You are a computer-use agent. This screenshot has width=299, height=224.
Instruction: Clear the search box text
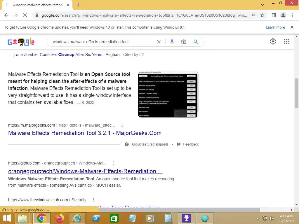159,42
